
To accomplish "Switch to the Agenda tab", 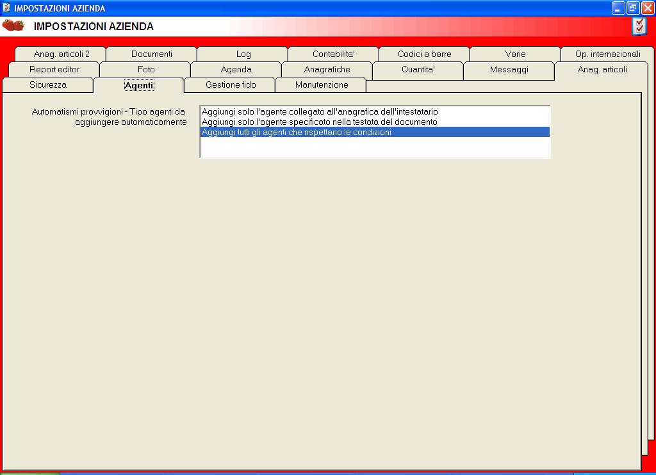I will 236,69.
